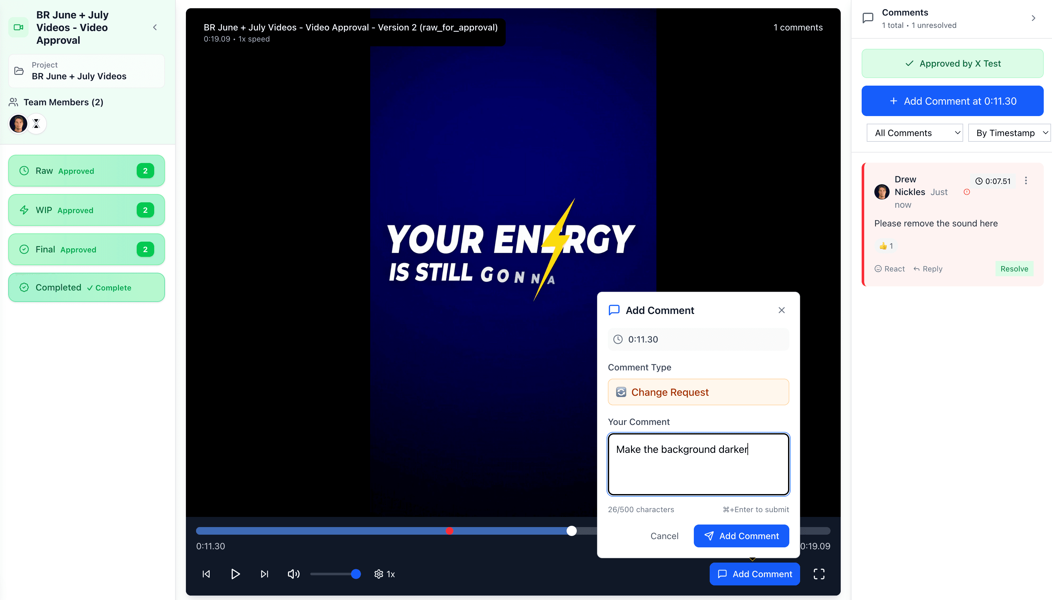Mute the video volume icon

(293, 574)
